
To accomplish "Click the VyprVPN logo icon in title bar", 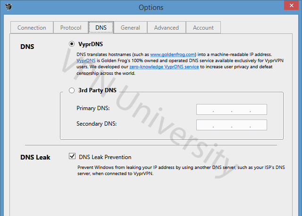I will coord(8,7).
